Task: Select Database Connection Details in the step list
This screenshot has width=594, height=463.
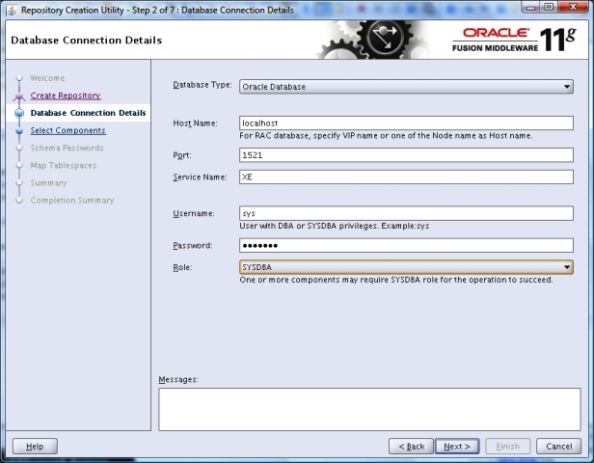Action: 88,113
